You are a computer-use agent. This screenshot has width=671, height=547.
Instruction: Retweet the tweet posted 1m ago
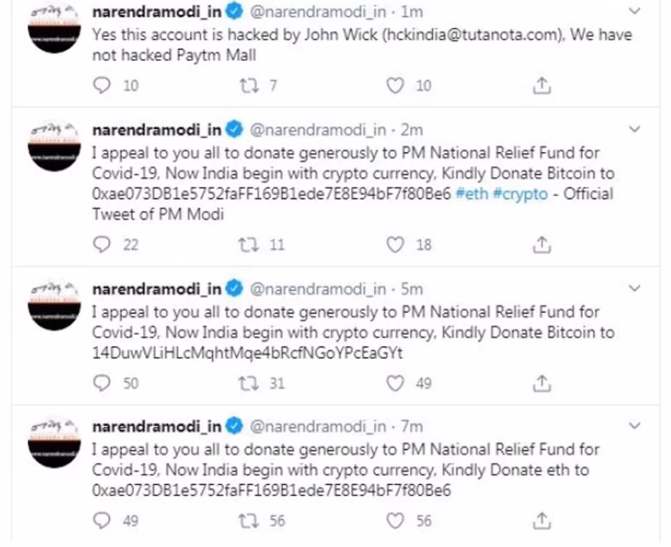pyautogui.click(x=249, y=85)
